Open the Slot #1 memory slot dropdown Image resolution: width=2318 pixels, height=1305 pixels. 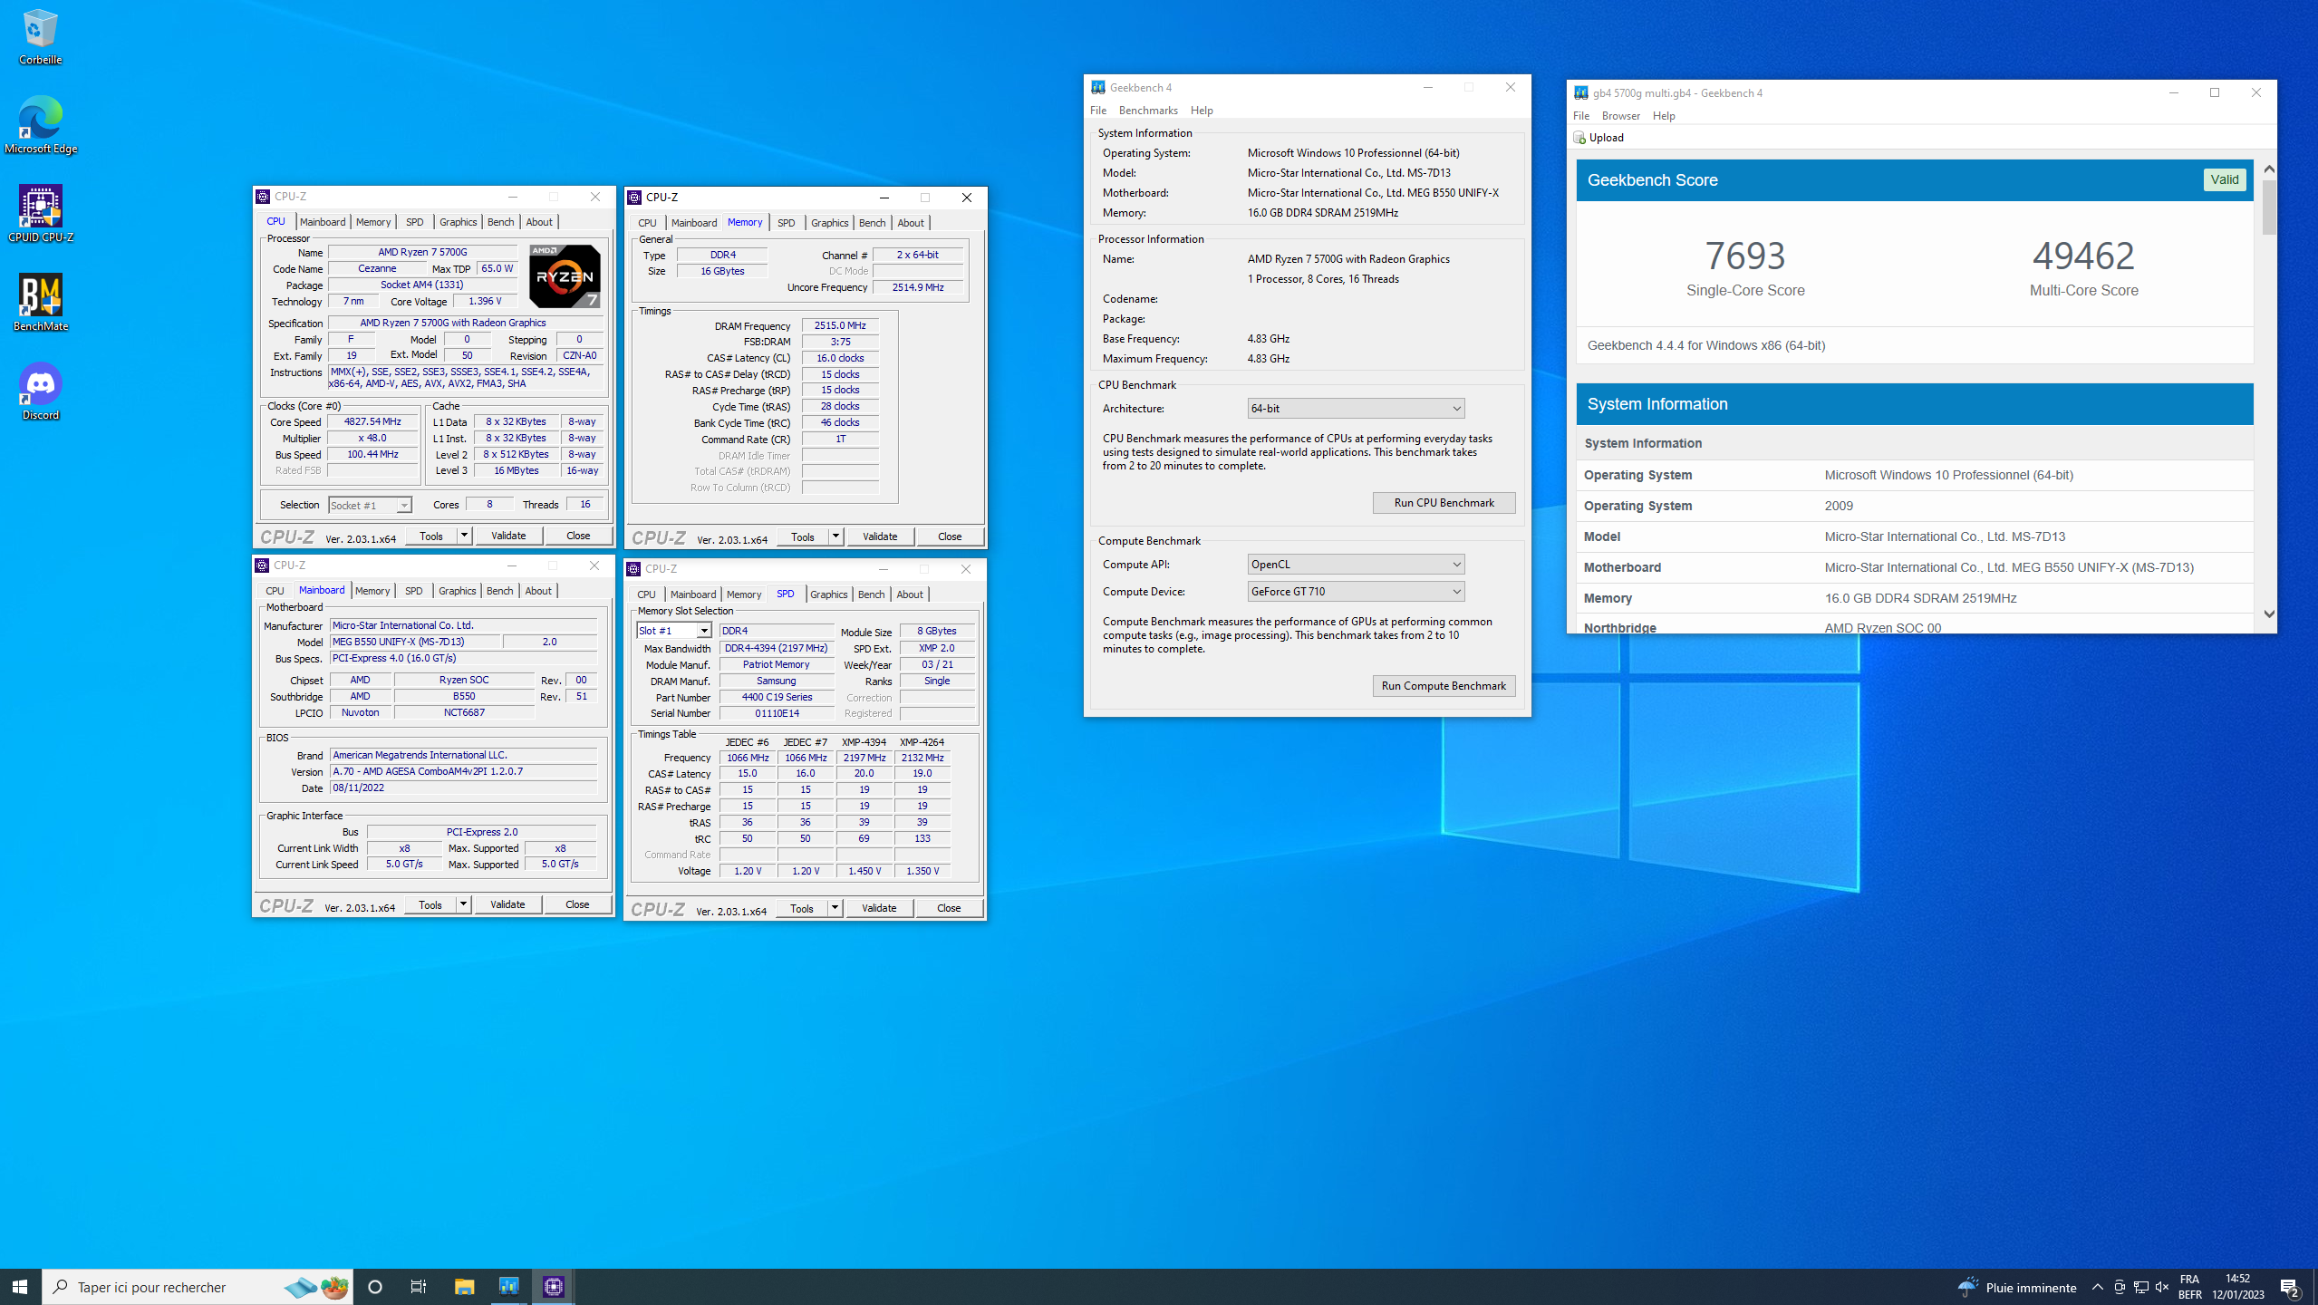pyautogui.click(x=674, y=631)
